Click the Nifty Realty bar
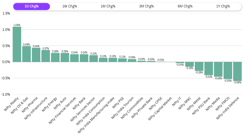243x135 pixels. click(17, 44)
